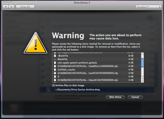Cancel the warning dialog
Viewport: 164px width, 119px height.
pos(135,97)
